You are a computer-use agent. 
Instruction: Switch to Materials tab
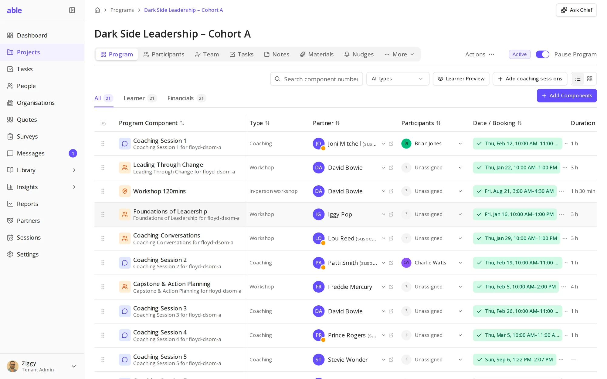(x=317, y=54)
